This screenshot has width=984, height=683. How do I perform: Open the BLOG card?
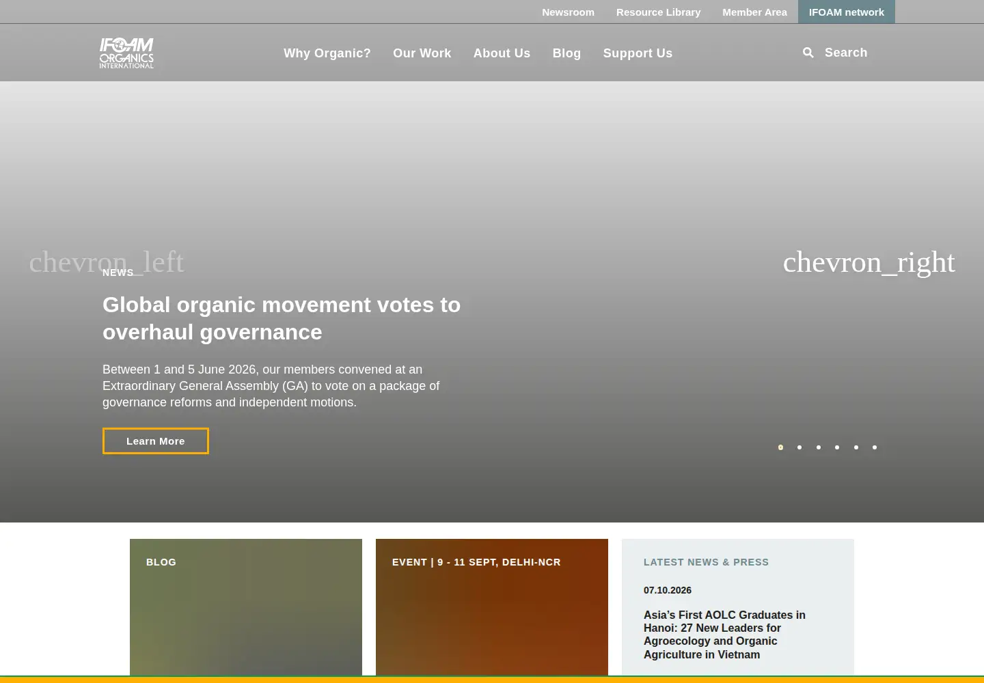click(246, 607)
